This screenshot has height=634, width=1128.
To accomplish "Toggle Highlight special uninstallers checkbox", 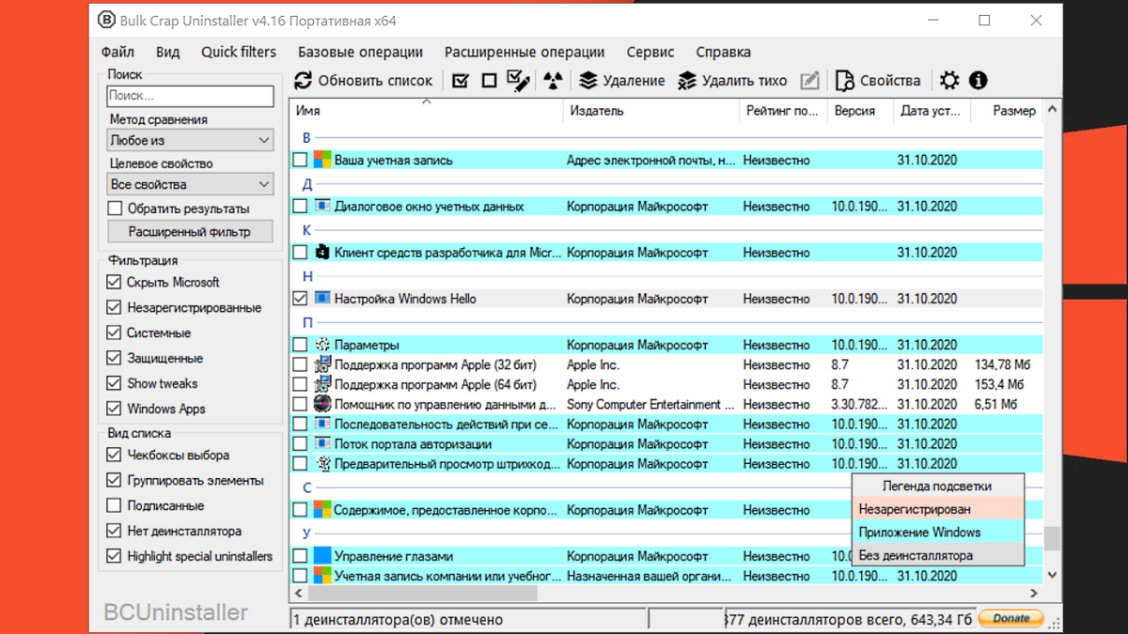I will pos(114,556).
